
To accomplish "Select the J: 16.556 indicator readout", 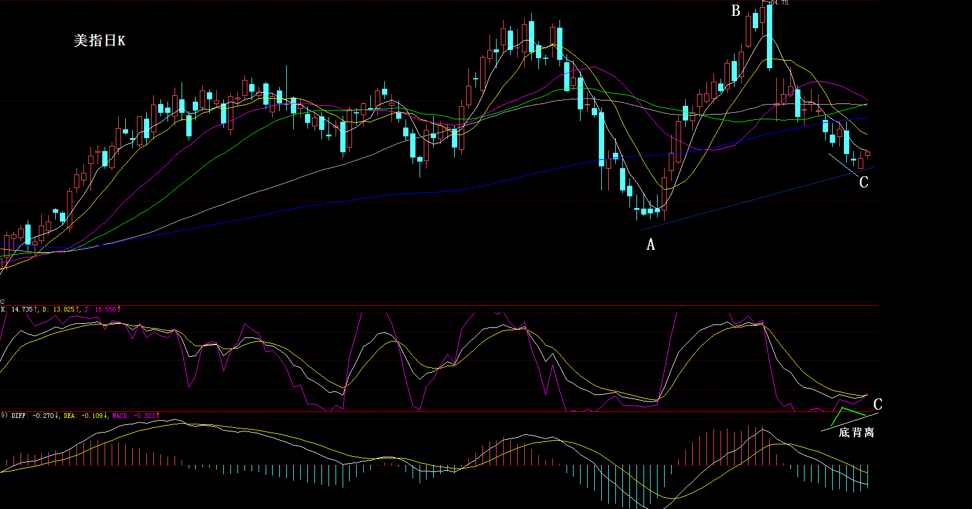I will [x=100, y=309].
